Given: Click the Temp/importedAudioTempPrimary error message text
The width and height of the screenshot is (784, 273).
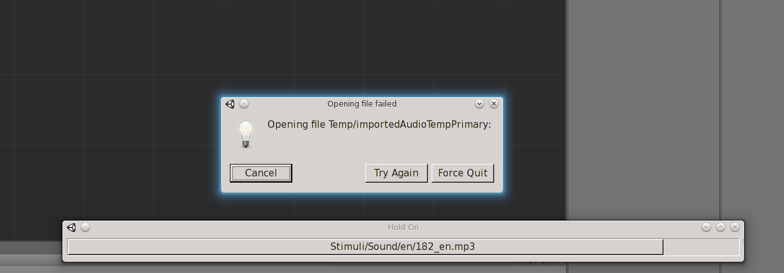Looking at the screenshot, I should point(379,125).
